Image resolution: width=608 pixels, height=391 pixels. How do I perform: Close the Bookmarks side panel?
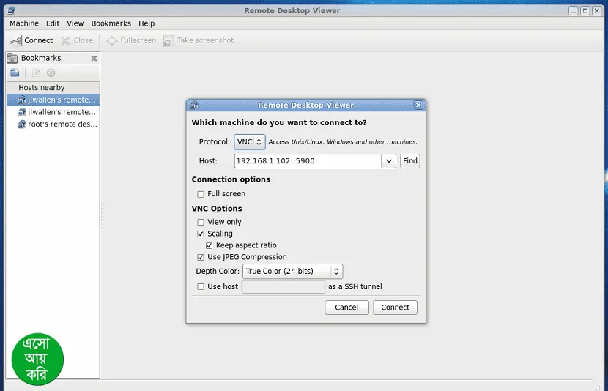[x=94, y=59]
